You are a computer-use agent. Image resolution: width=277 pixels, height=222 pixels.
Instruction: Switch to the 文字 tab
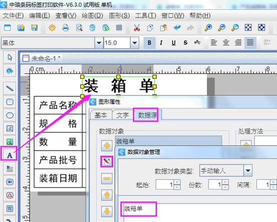coord(123,115)
